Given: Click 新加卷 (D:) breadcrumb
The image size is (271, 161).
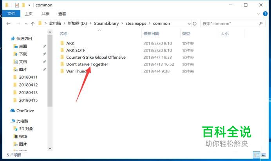Looking at the screenshot, I should click(x=77, y=24).
